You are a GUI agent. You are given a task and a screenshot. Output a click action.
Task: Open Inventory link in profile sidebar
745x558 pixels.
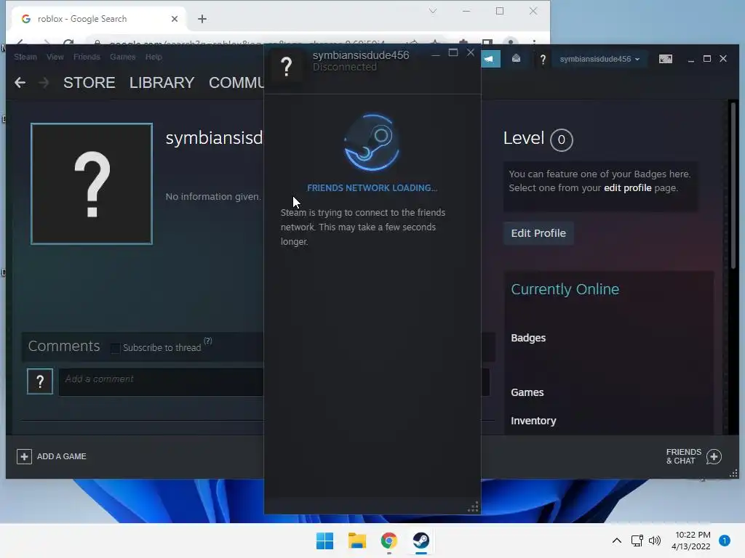point(533,421)
